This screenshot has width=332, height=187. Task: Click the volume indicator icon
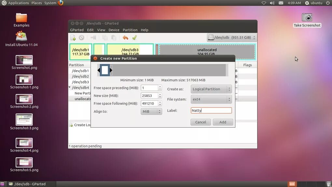click(272, 3)
